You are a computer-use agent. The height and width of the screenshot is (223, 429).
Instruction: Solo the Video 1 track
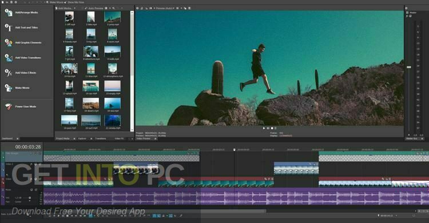(x=40, y=164)
